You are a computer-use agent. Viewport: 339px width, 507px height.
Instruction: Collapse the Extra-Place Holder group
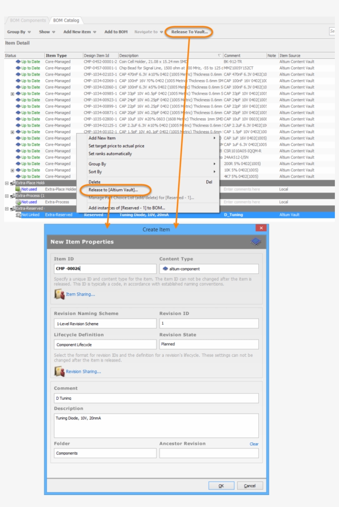7,183
